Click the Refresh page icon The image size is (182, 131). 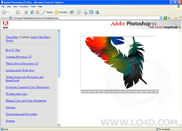(x=32, y=12)
